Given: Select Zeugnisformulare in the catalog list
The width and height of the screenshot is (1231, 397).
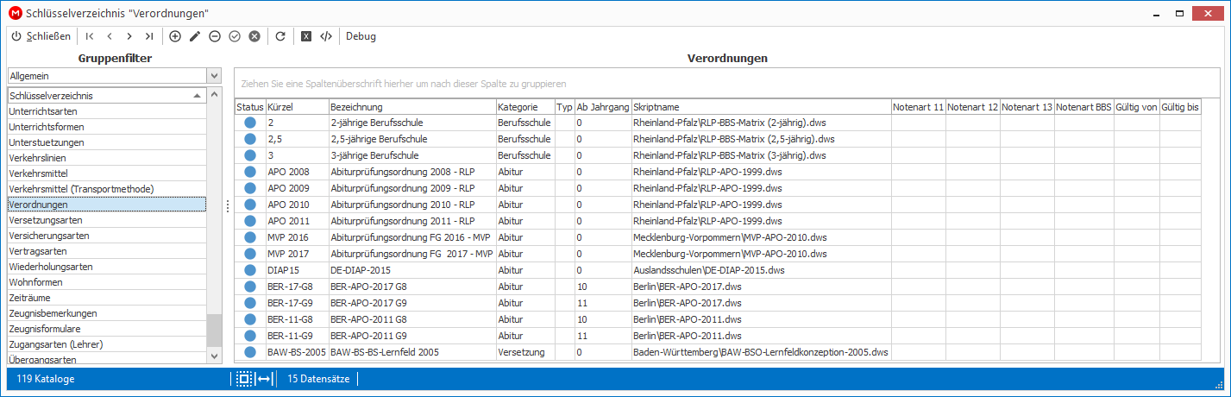Looking at the screenshot, I should pyautogui.click(x=107, y=329).
